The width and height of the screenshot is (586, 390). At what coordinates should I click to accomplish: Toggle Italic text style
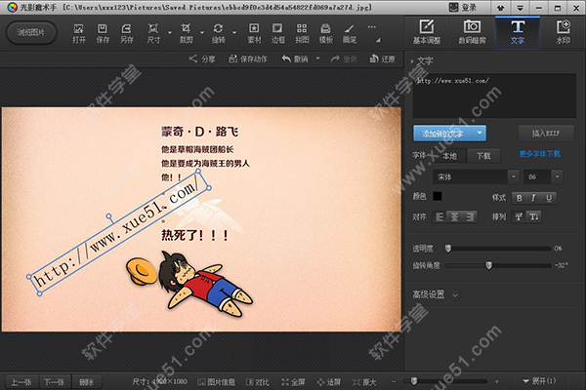(x=534, y=198)
